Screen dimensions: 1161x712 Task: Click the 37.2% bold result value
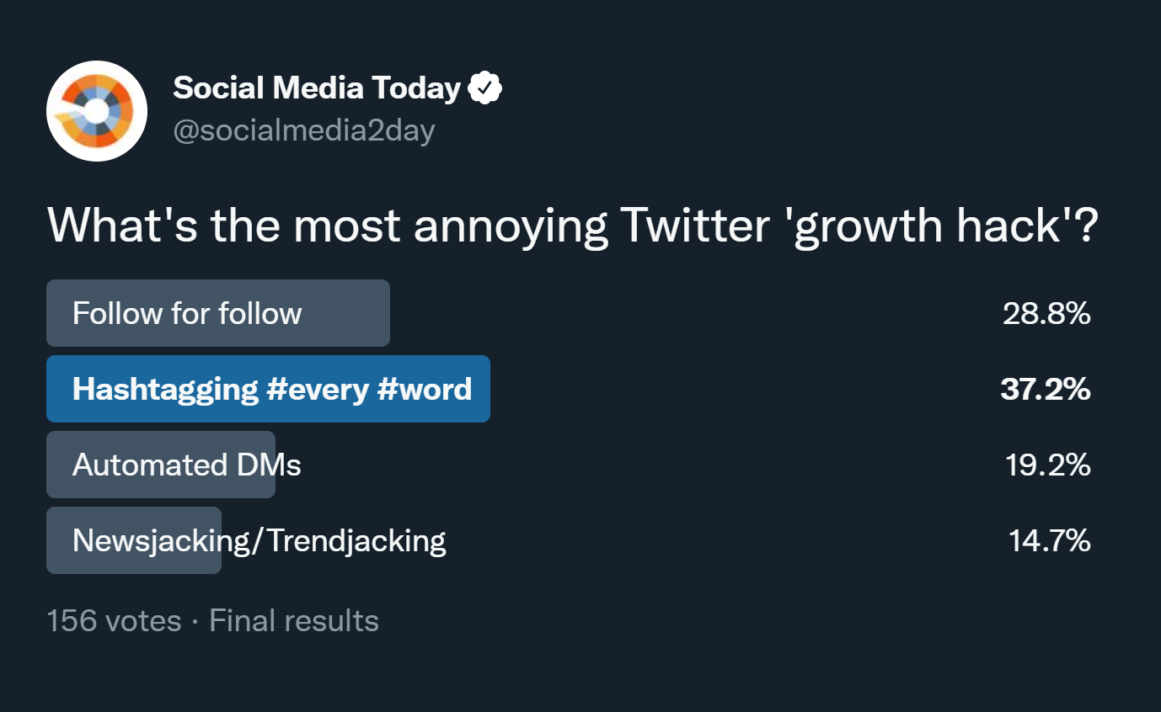[x=1046, y=390]
